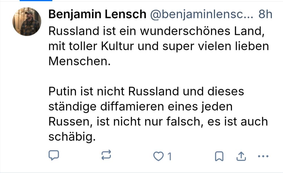
Task: Click the word "Russen" in the post
Action: point(70,122)
